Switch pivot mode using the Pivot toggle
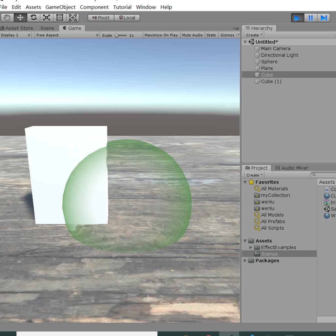Image resolution: width=336 pixels, height=336 pixels. click(100, 18)
